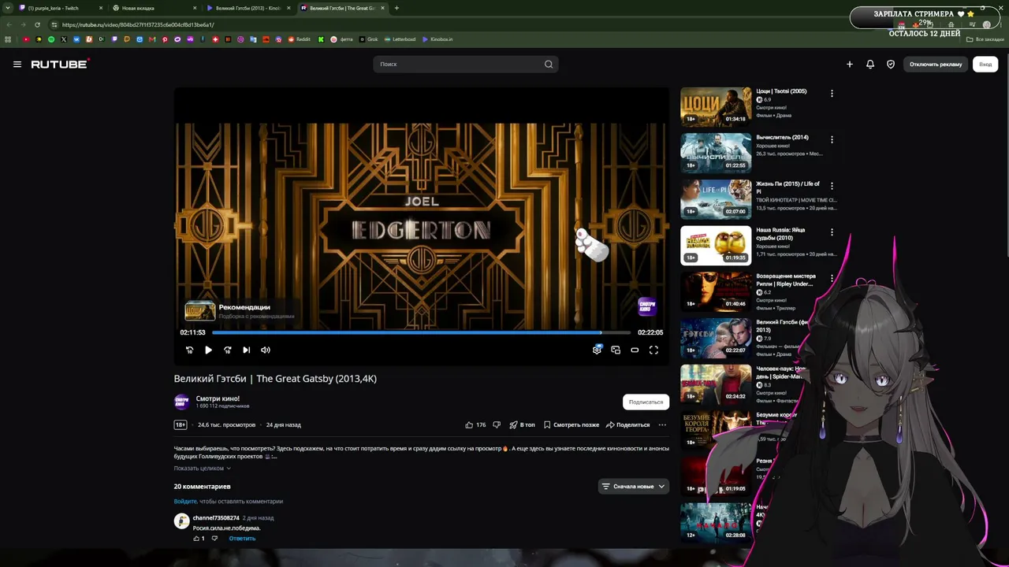Open the tab search dropdown arrow
This screenshot has width=1009, height=567.
pos(8,8)
